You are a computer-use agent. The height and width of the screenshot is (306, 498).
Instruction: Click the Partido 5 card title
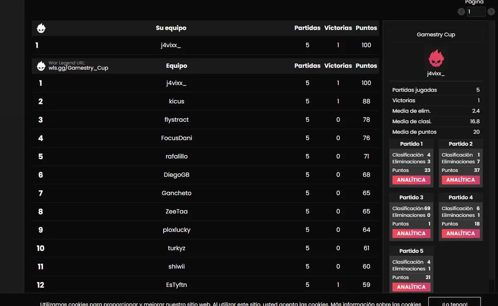[x=411, y=251]
